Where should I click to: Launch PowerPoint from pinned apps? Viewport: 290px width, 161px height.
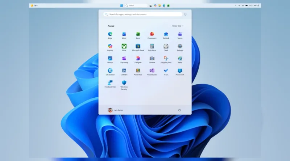click(x=152, y=35)
